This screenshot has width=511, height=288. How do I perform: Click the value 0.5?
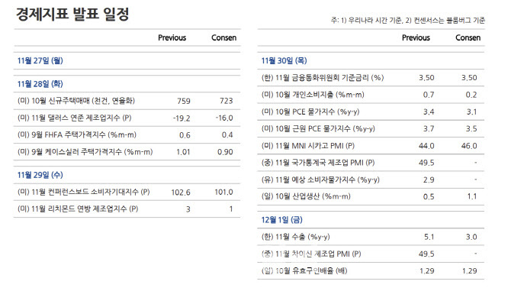coord(429,196)
